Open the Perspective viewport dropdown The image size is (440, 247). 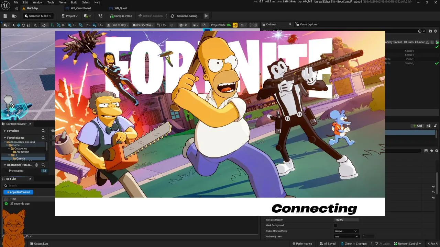[x=143, y=25]
